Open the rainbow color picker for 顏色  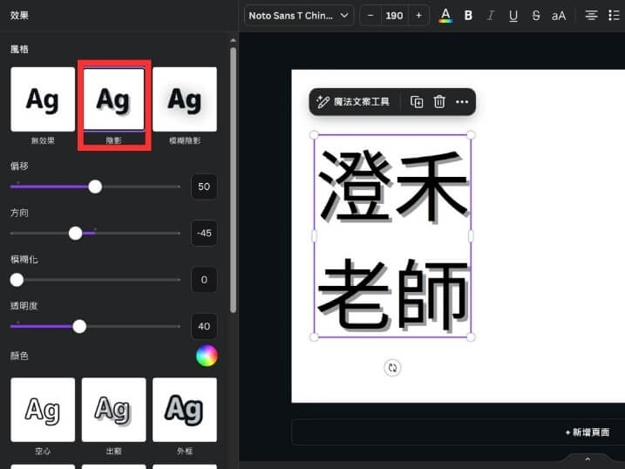coord(207,356)
